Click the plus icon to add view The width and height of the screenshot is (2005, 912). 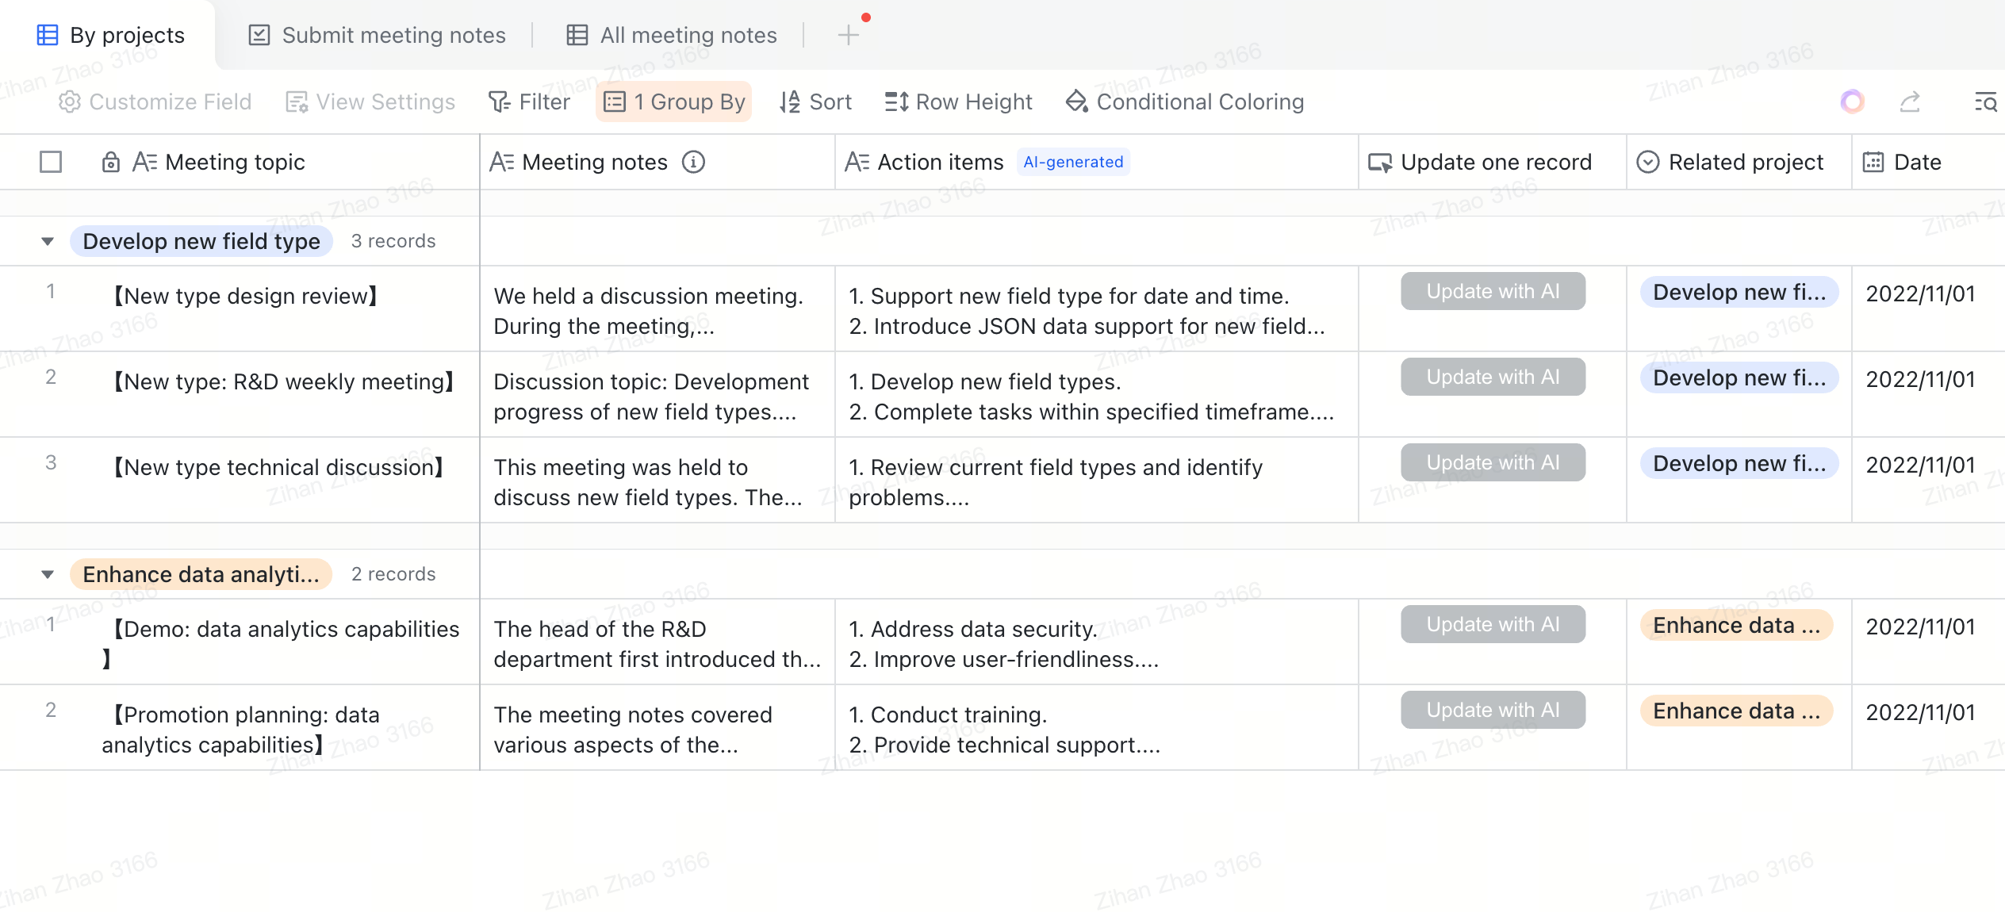pos(848,35)
